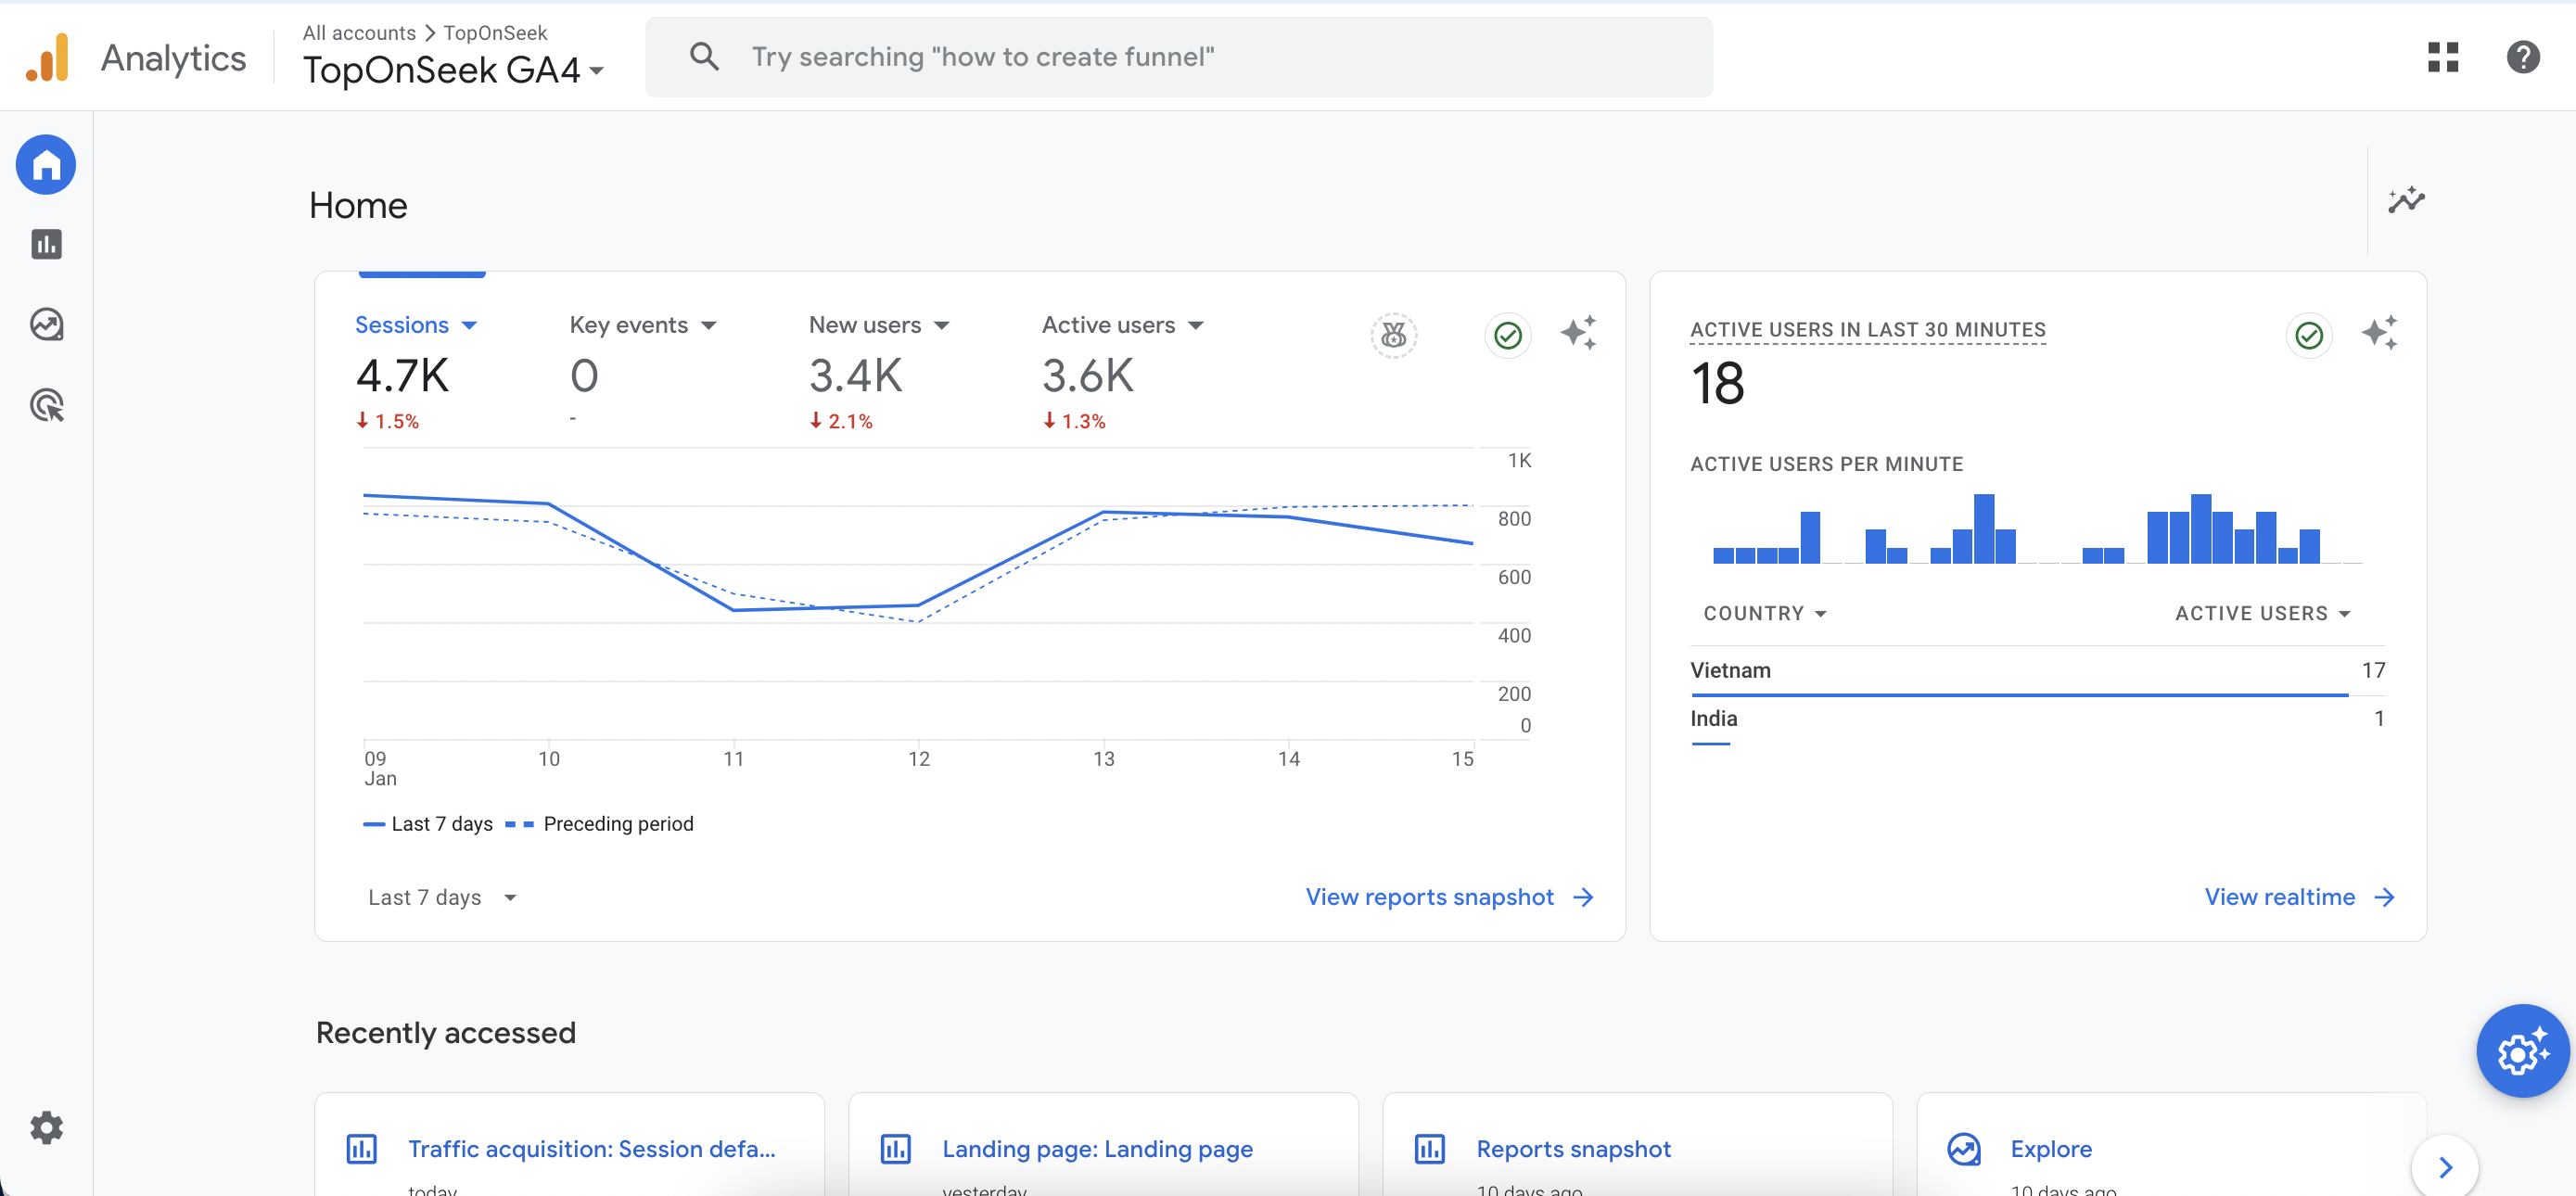The height and width of the screenshot is (1196, 2576).
Task: Open the Analytics help icon
Action: [x=2524, y=57]
